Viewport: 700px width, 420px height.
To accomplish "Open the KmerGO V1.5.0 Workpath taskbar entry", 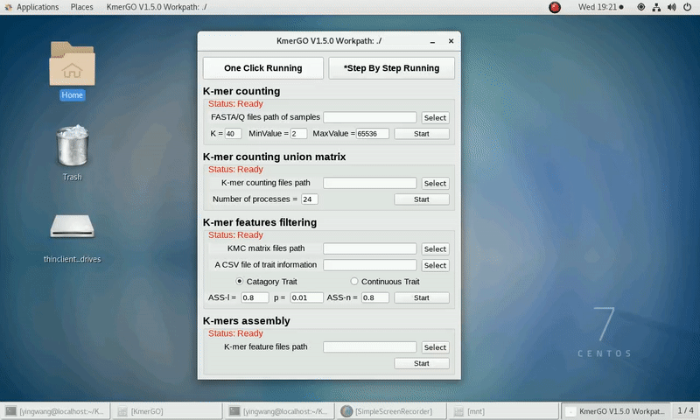I will tap(615, 411).
